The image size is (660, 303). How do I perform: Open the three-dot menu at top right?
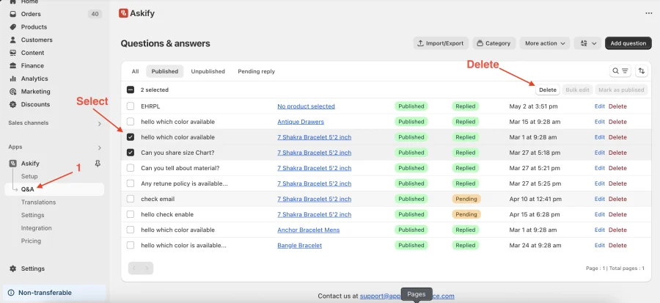[x=649, y=13]
